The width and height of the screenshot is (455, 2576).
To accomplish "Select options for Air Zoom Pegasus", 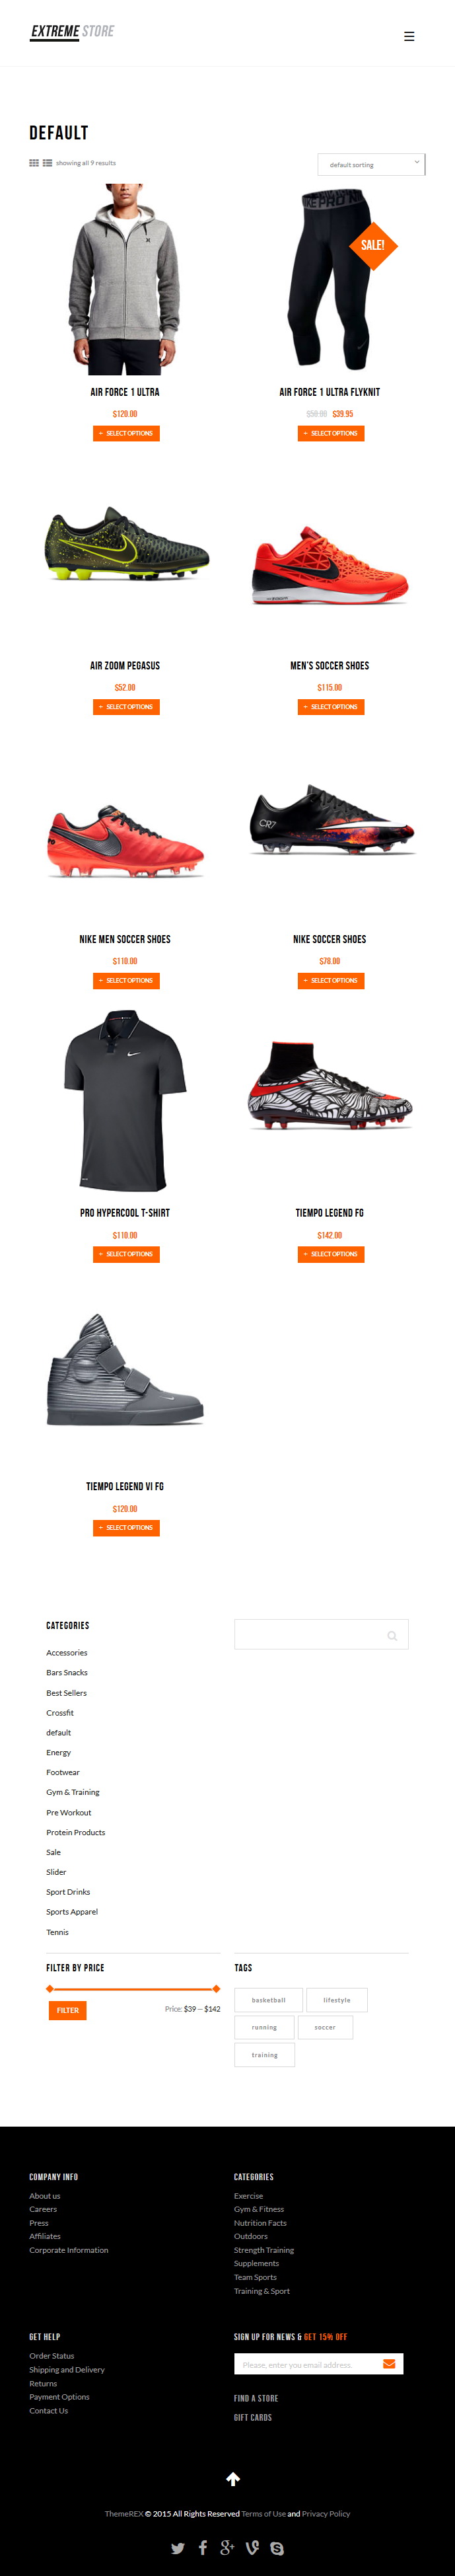I will pyautogui.click(x=126, y=707).
